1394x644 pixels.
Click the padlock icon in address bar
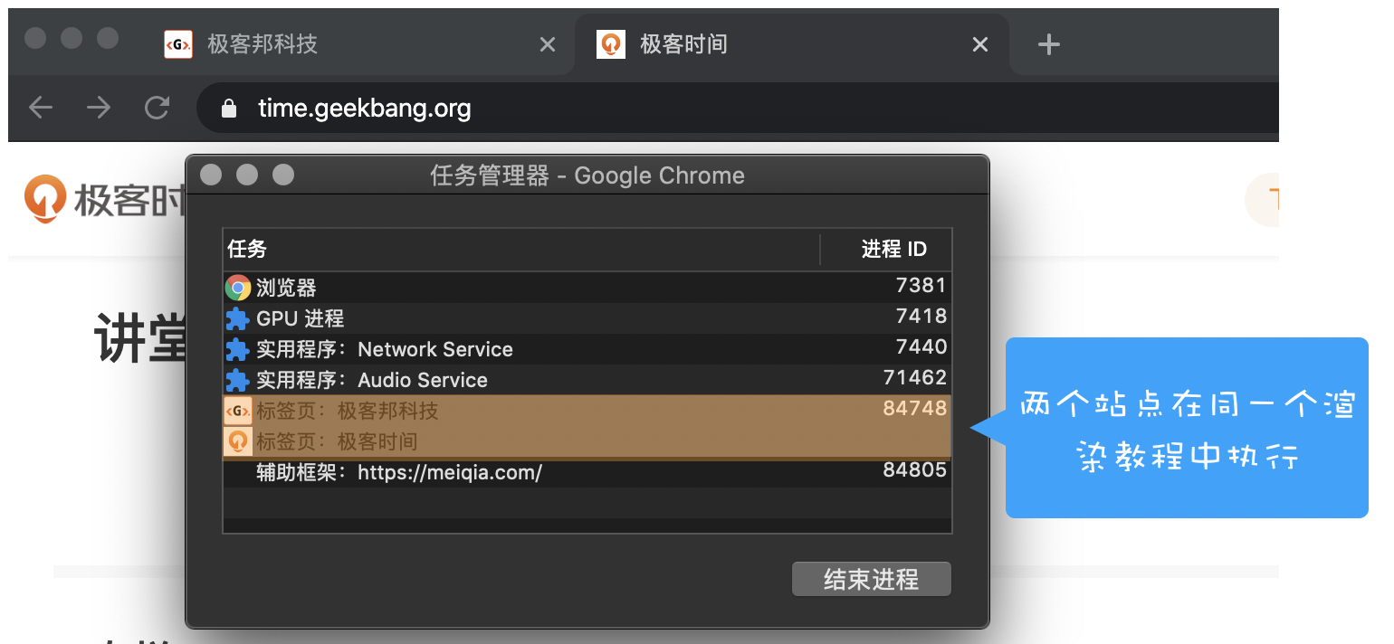point(229,109)
